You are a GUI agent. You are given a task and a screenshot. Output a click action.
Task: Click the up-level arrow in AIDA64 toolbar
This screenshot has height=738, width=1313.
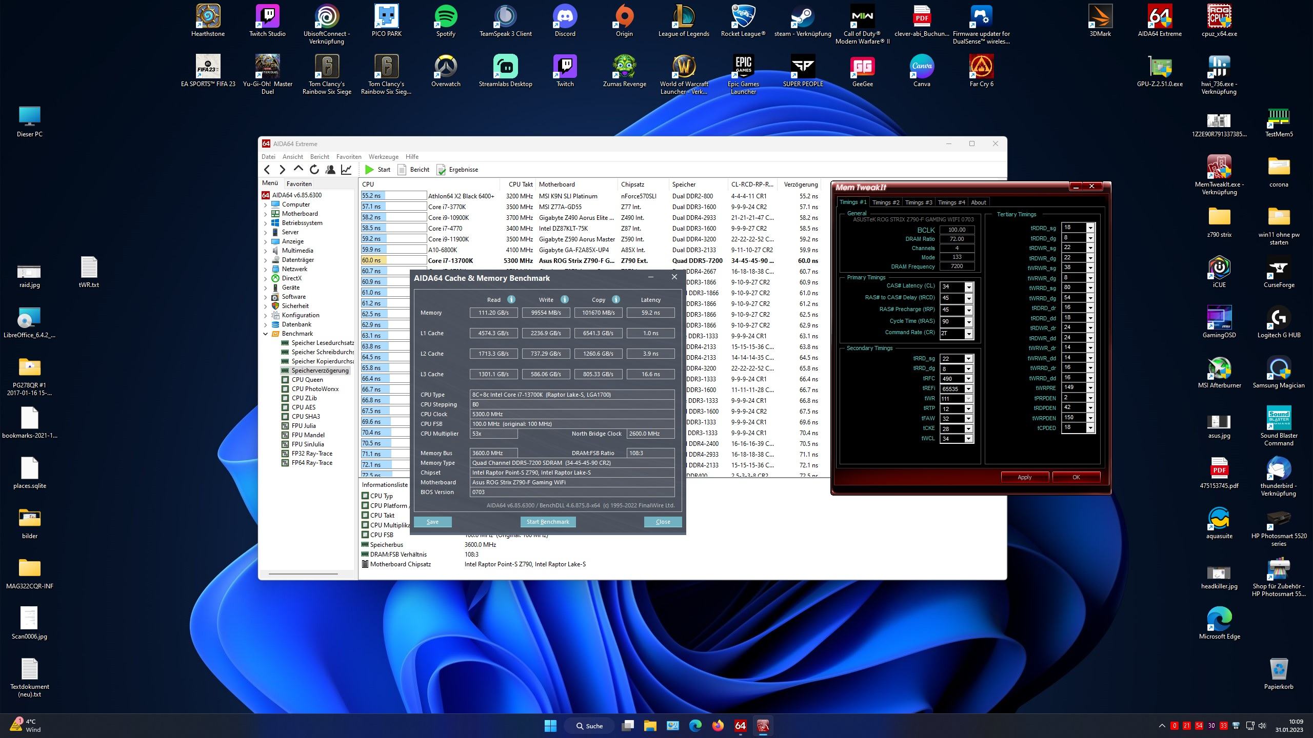[298, 169]
